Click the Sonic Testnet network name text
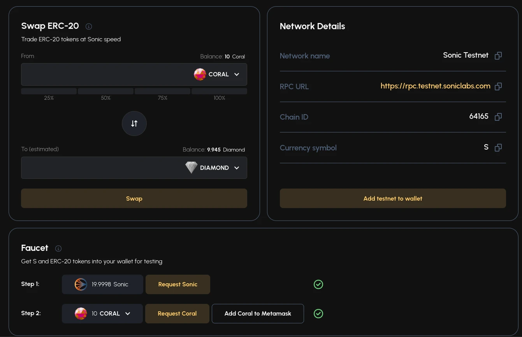This screenshot has width=522, height=337. pyautogui.click(x=466, y=55)
